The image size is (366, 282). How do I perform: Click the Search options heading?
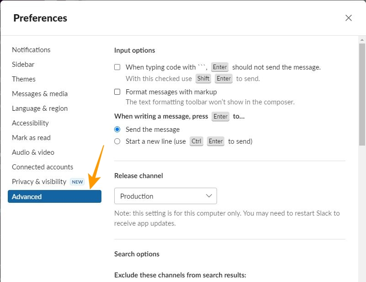click(x=137, y=254)
